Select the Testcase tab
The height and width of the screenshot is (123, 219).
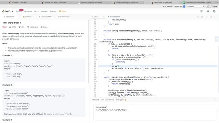pos(95,100)
